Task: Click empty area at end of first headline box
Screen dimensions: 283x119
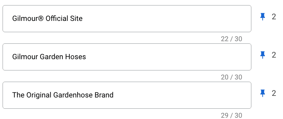Action: click(166, 19)
